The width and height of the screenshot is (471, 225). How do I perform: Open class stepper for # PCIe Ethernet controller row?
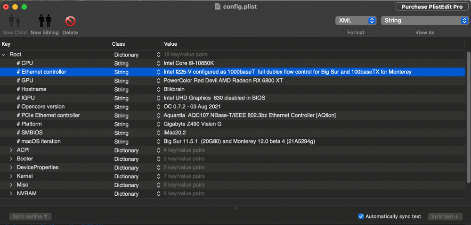click(159, 116)
